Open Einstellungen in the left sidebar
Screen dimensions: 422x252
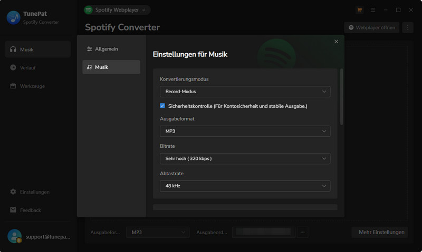(37, 192)
